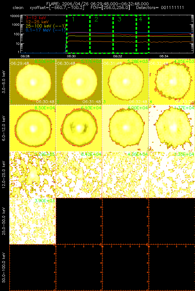Click the xyoffset=[-660.7,-100.2] value
Image resolution: width=195 pixels, height=291 pixels.
[57, 8]
